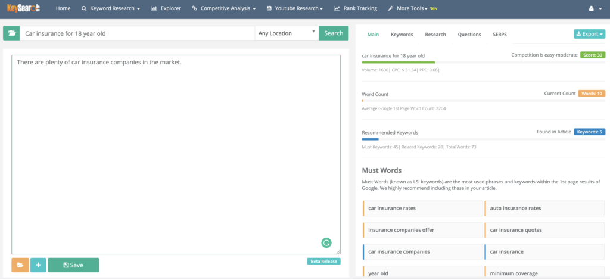
Task: Open Rank Tracking in the navigation
Action: (x=355, y=8)
